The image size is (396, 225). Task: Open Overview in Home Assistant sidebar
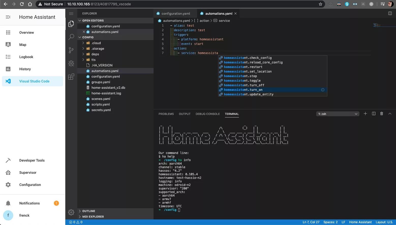coord(33,32)
